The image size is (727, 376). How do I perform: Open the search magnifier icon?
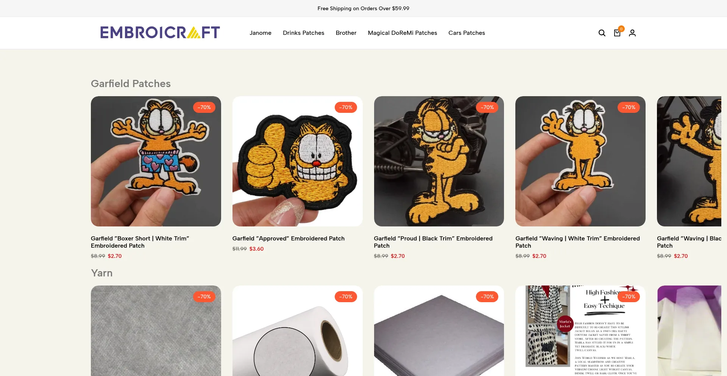tap(602, 33)
